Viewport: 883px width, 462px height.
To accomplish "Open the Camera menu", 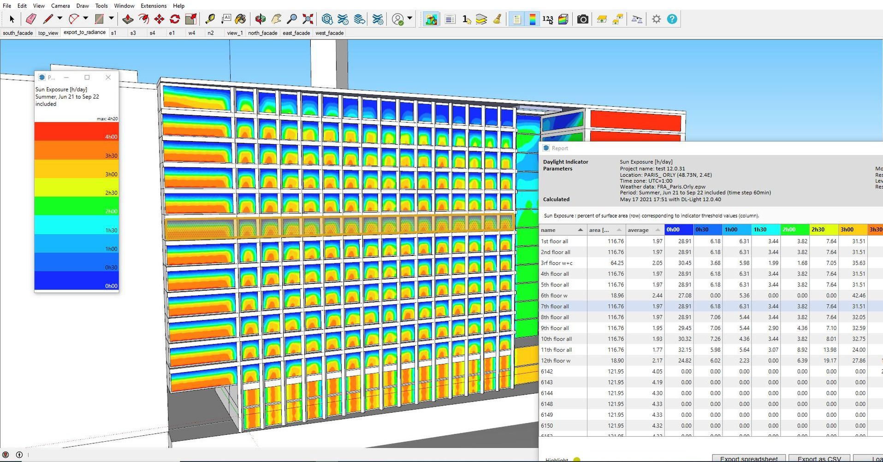I will pos(60,6).
